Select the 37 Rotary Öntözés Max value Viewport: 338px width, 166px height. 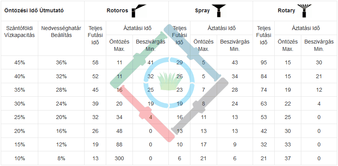pos(288,158)
